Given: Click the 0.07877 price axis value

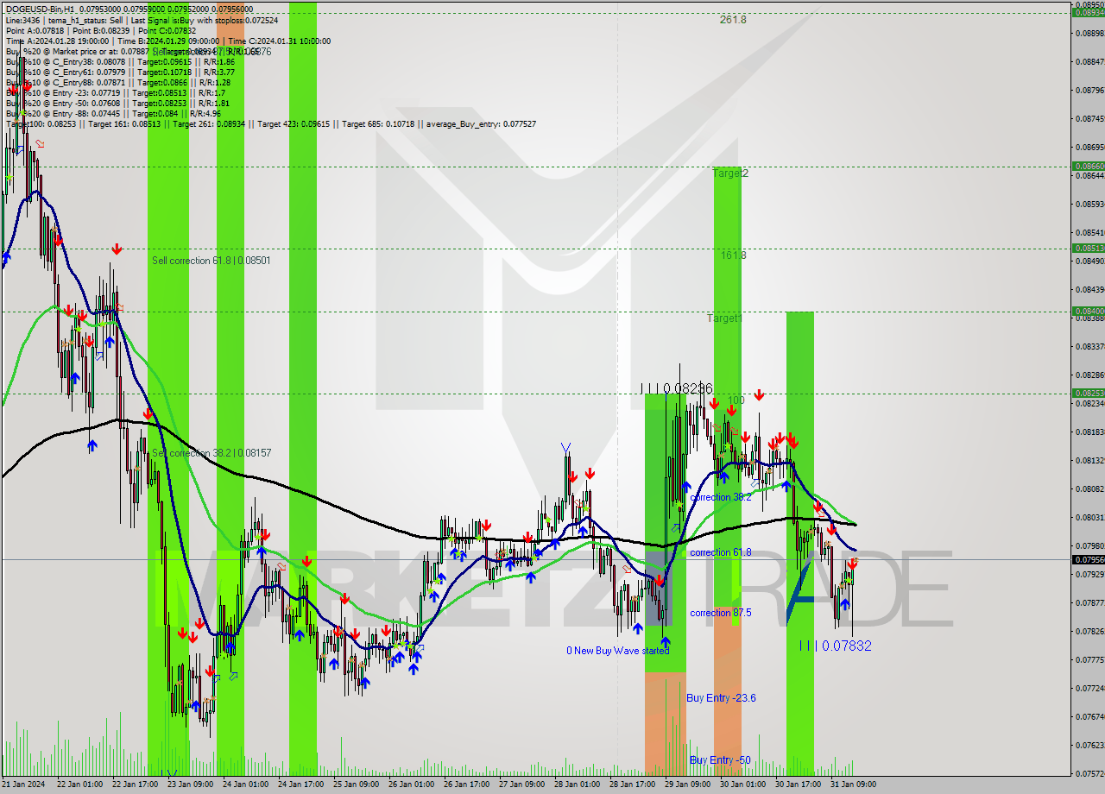Looking at the screenshot, I should pyautogui.click(x=1089, y=602).
